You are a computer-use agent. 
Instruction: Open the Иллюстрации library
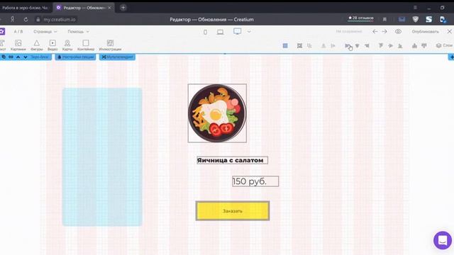(110, 45)
